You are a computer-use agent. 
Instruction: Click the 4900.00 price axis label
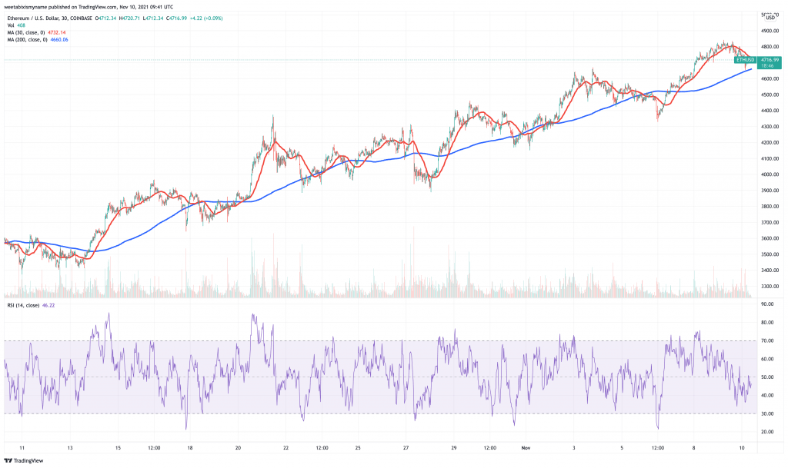(x=770, y=31)
